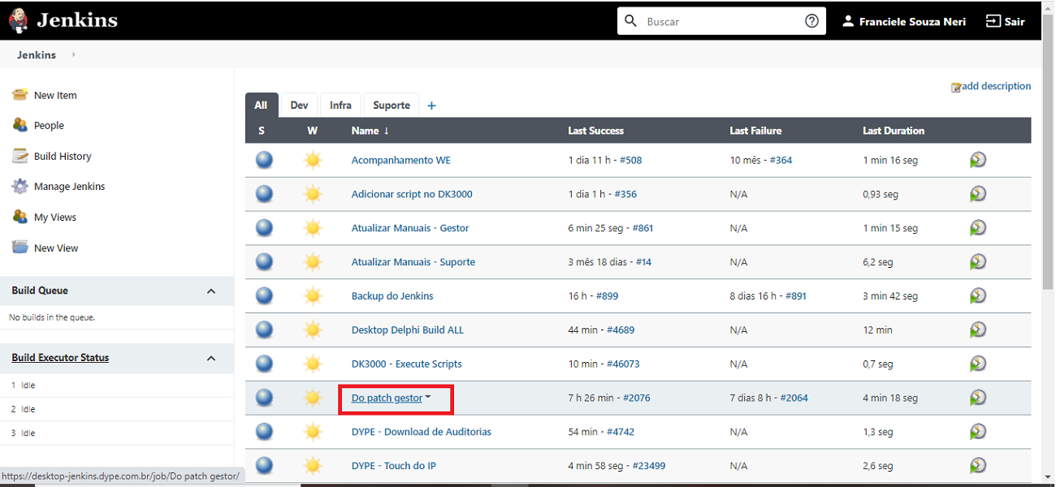Schedule a build for Backup do Jenkins
Viewport: 1056px width, 487px height.
(x=978, y=296)
